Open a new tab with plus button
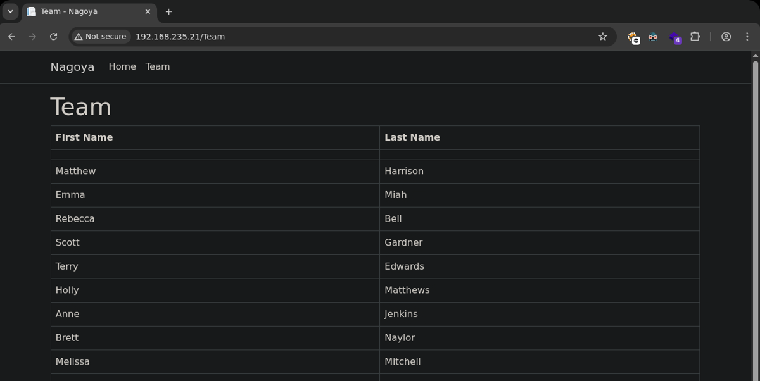The image size is (760, 381). [x=168, y=11]
